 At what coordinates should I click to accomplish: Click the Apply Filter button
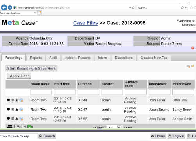(x=19, y=76)
